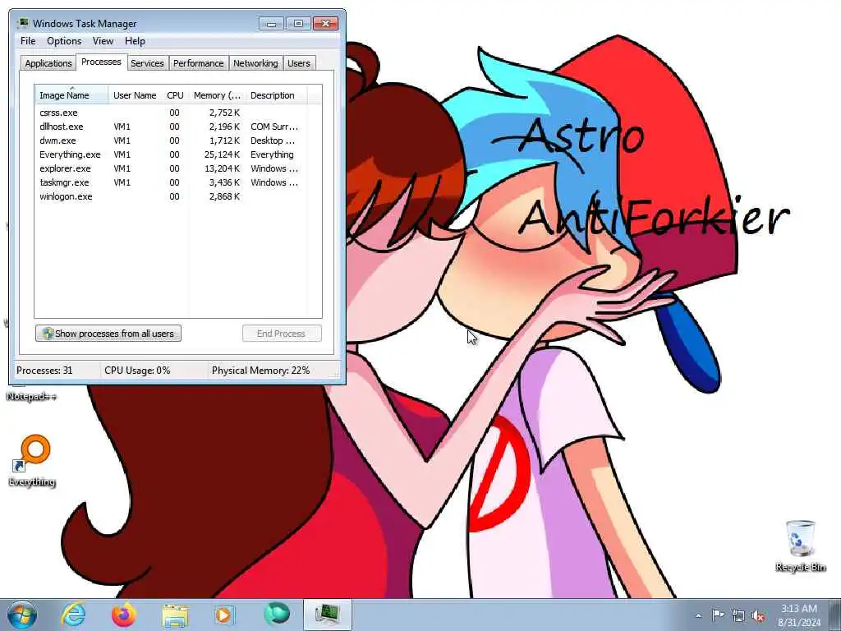Image resolution: width=841 pixels, height=631 pixels.
Task: Switch to the Performance tab
Action: coord(198,62)
